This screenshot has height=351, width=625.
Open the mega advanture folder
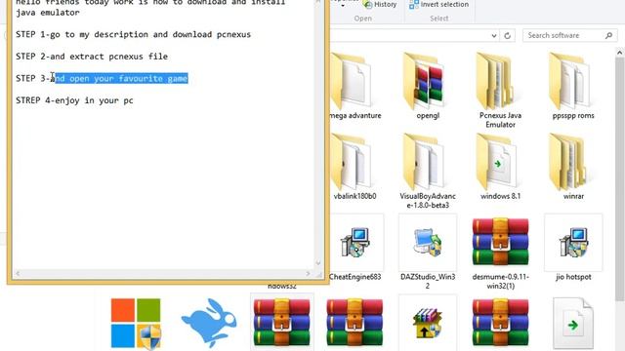pos(354,87)
